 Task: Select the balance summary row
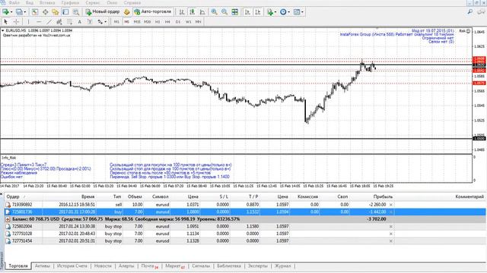(x=245, y=219)
